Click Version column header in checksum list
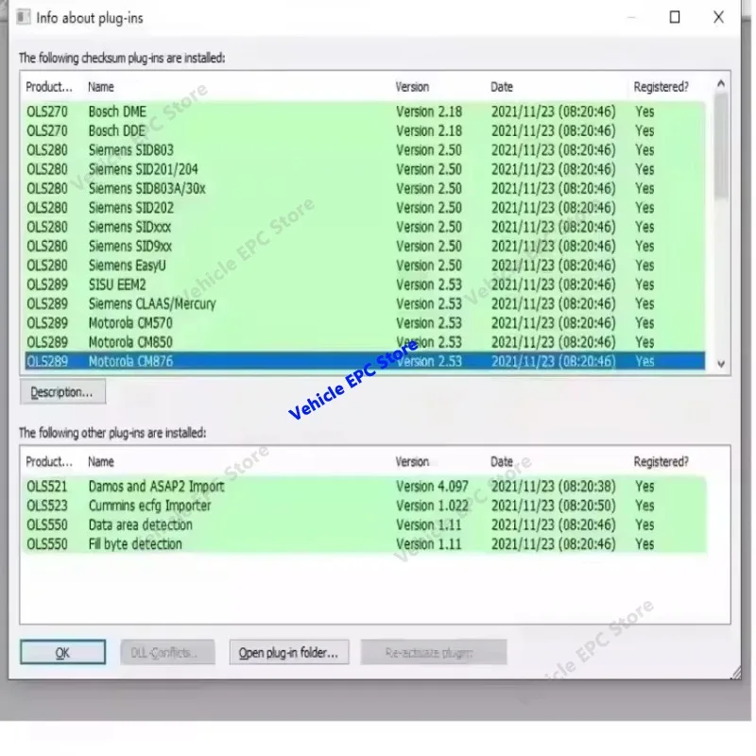756x756 pixels. point(412,87)
